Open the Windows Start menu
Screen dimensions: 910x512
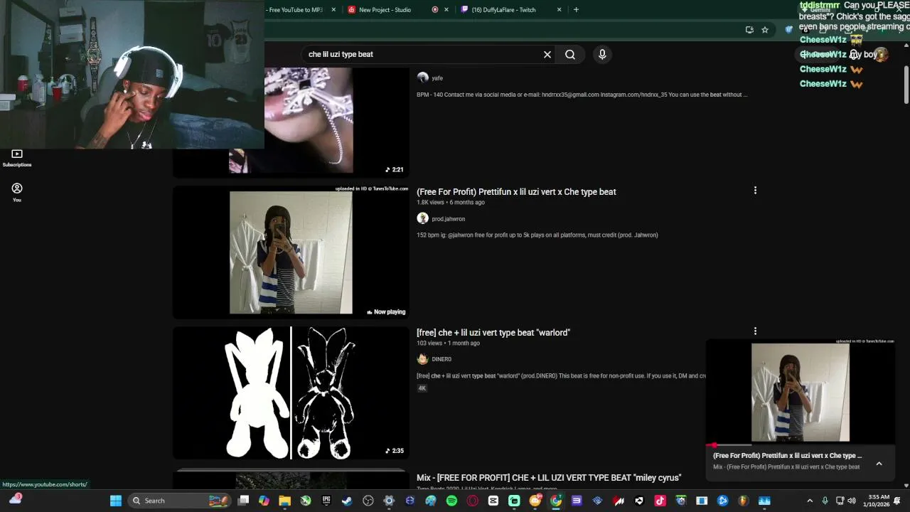tap(116, 501)
